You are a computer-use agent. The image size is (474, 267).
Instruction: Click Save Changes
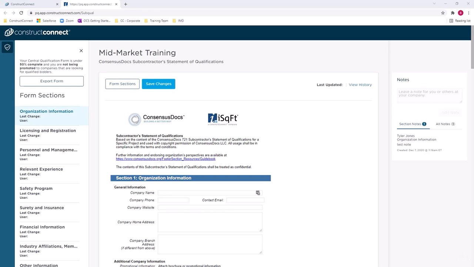[158, 84]
